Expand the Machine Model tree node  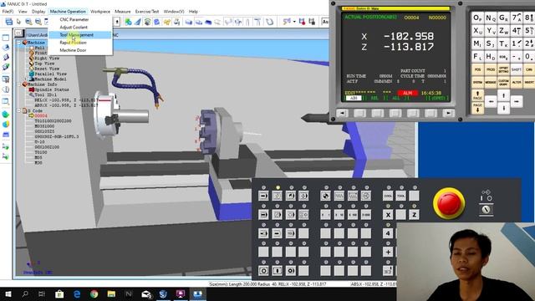26,79
